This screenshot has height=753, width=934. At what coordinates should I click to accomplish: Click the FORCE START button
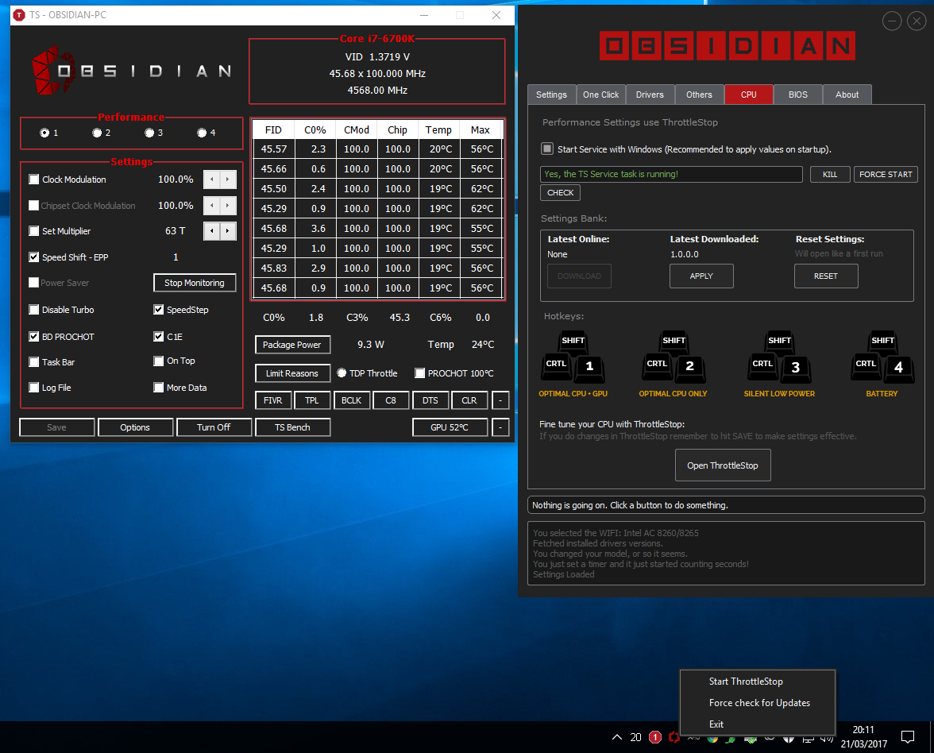click(886, 175)
